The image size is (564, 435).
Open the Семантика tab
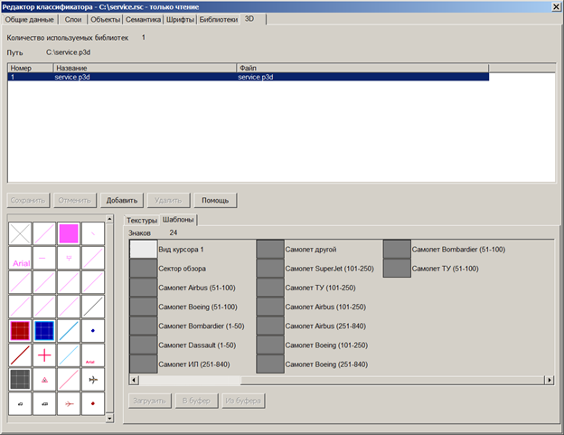coord(143,18)
